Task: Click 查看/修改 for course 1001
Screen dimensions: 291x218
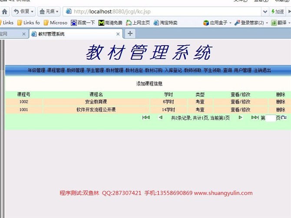Action: [240, 109]
